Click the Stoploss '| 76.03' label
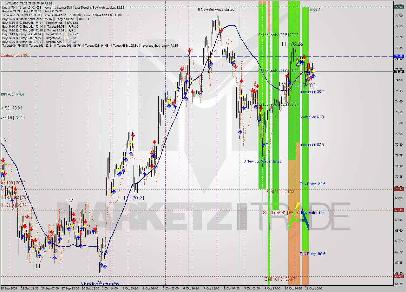Screen dimensions: 406x292 point(14,56)
